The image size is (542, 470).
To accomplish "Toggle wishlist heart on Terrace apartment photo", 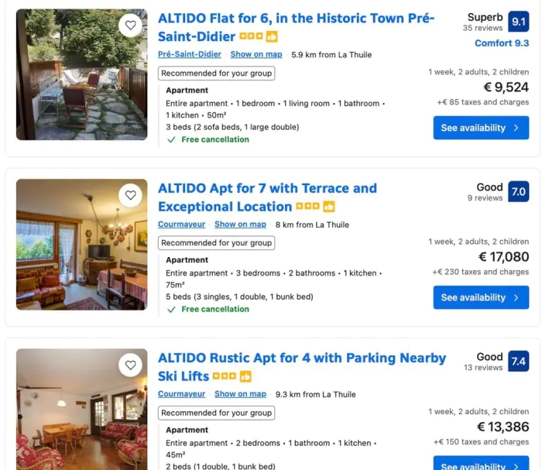I will (130, 195).
